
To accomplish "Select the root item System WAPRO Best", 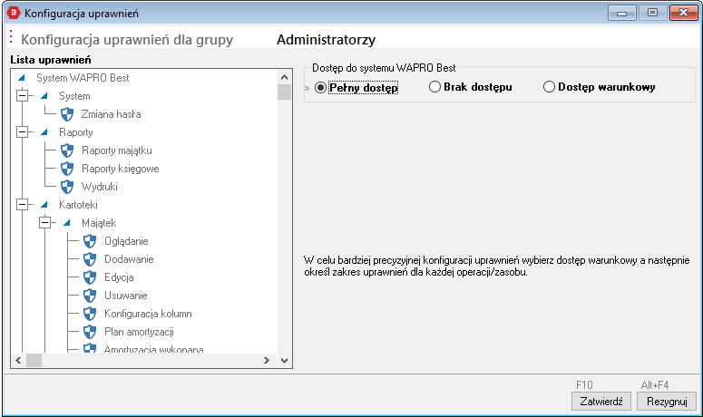I will [x=83, y=78].
